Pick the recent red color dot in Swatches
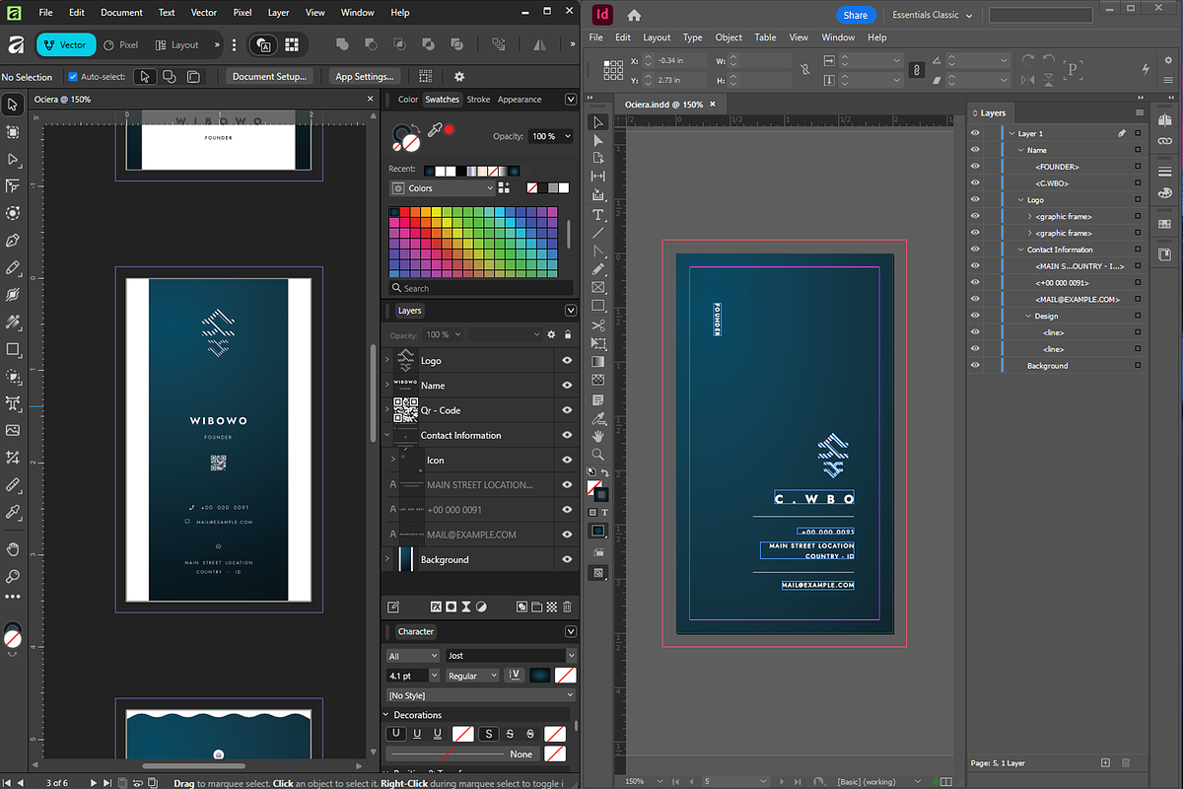 pos(450,129)
